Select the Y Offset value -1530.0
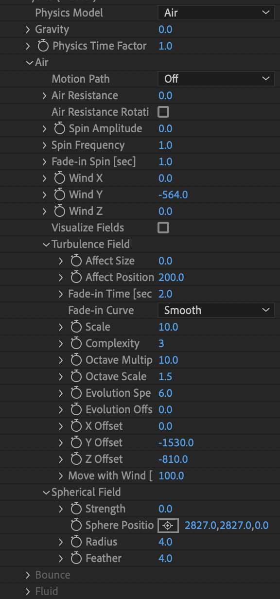The height and width of the screenshot is (599, 280). 176,442
